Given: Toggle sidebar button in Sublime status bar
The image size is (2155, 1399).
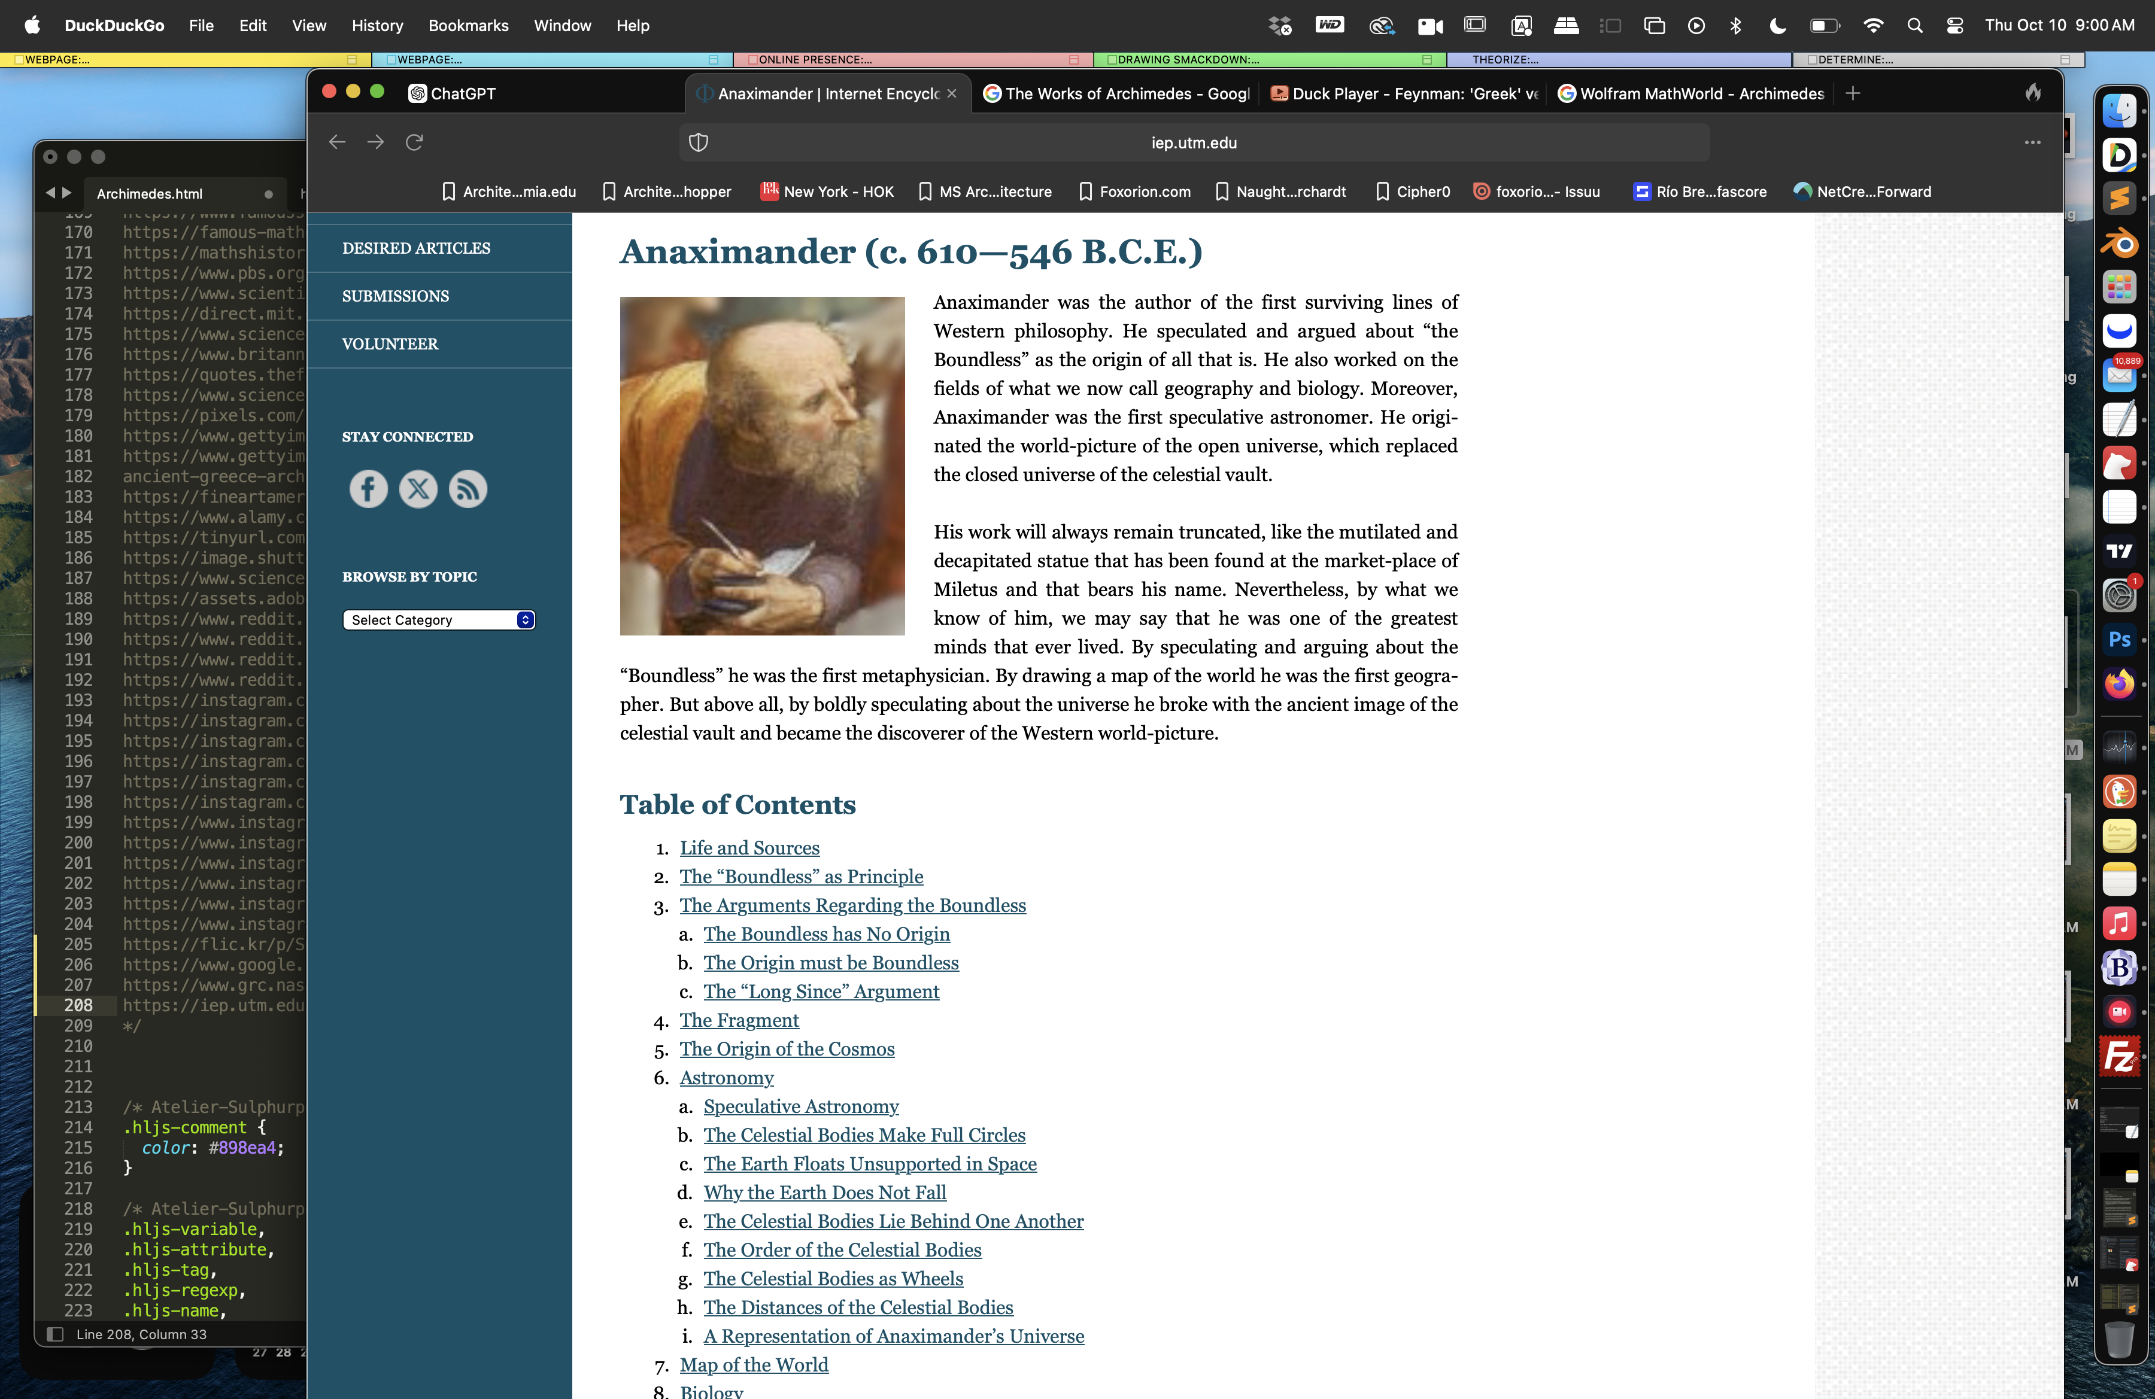Looking at the screenshot, I should [55, 1334].
